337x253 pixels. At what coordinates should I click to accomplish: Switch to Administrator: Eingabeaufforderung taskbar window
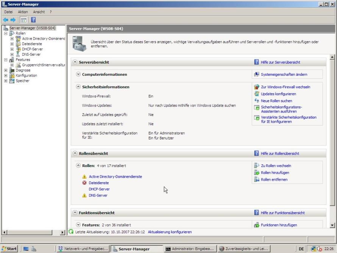(190, 249)
